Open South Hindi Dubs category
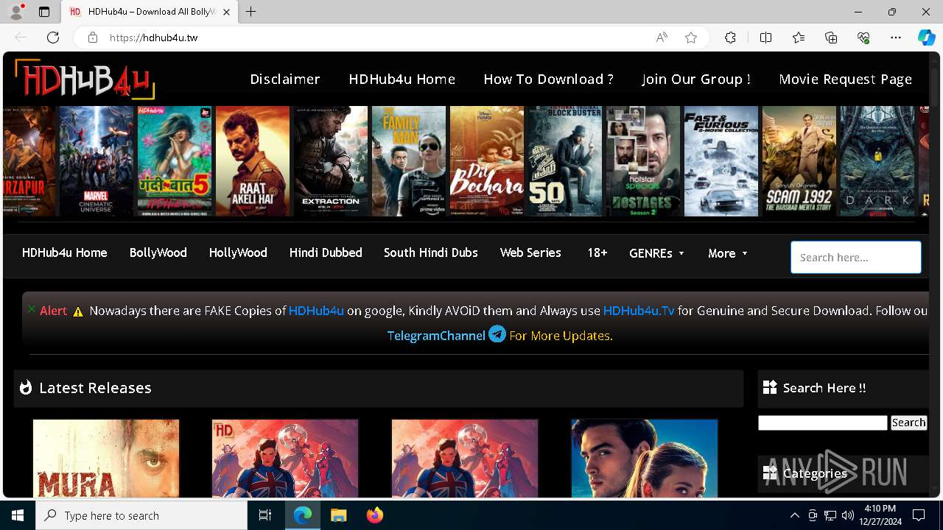This screenshot has width=943, height=530. [x=431, y=252]
